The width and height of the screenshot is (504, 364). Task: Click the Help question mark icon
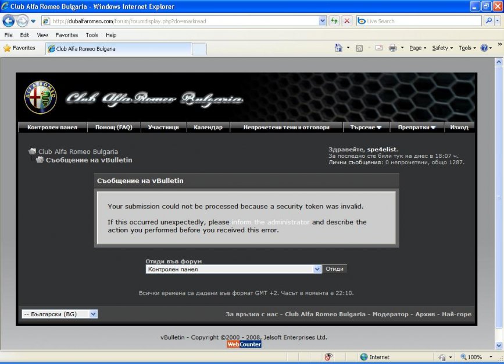(484, 48)
